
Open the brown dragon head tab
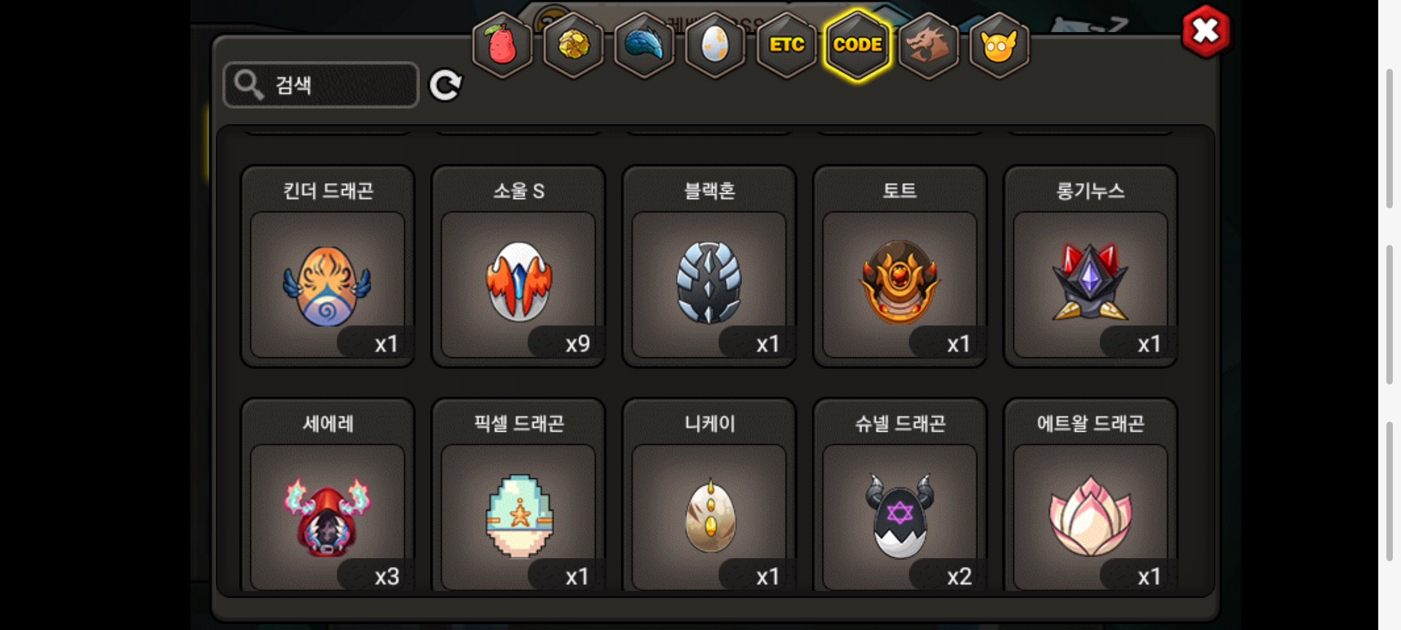pos(928,45)
